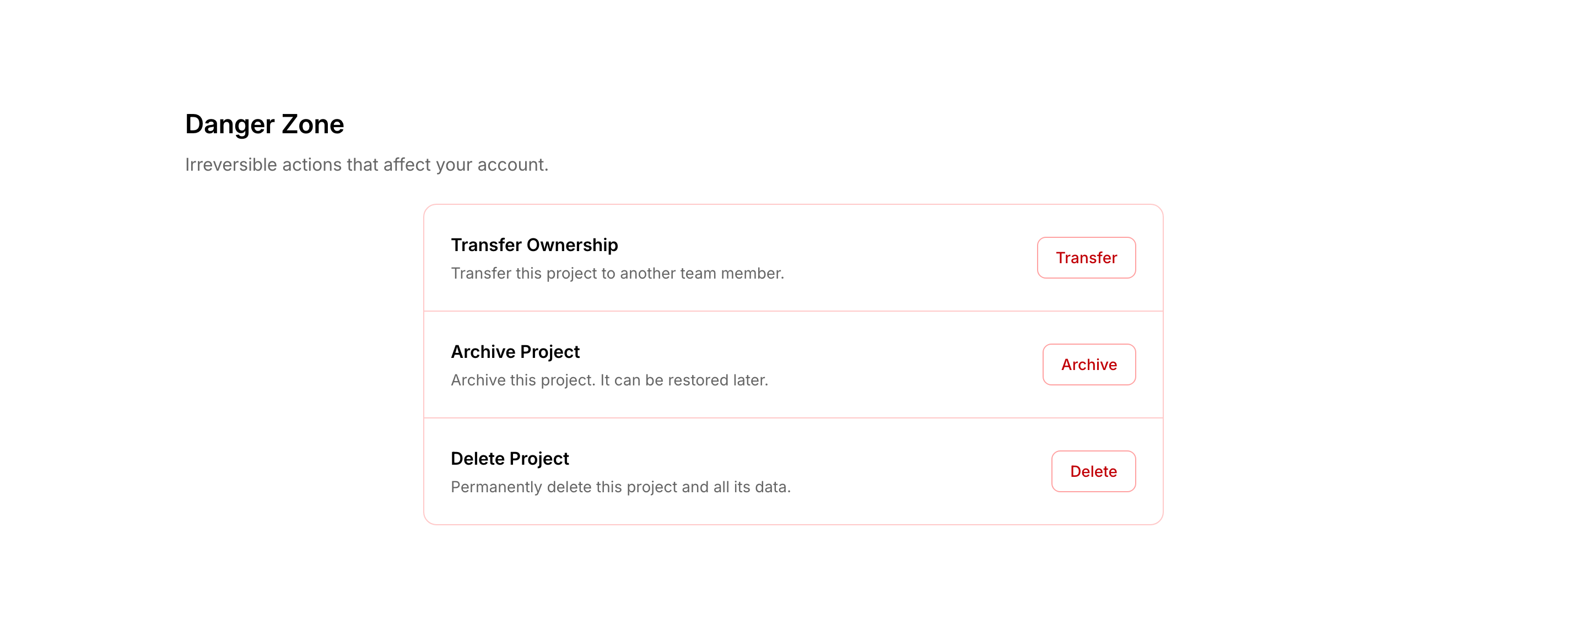The height and width of the screenshot is (631, 1587).
Task: Click 'It can be restored later' sentence
Action: (x=684, y=380)
